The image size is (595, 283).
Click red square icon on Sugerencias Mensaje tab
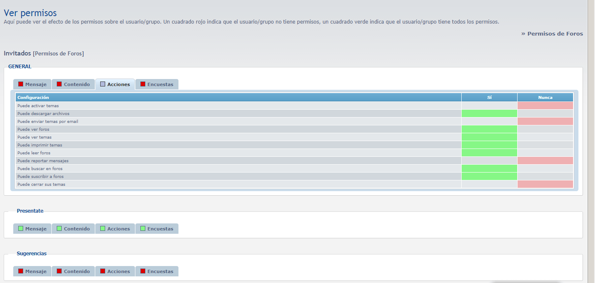point(21,271)
